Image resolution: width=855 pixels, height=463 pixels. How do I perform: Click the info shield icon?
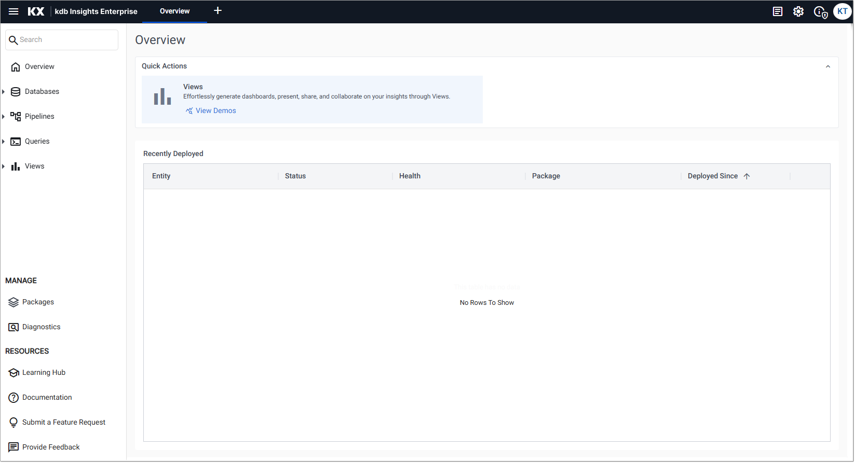click(x=820, y=12)
